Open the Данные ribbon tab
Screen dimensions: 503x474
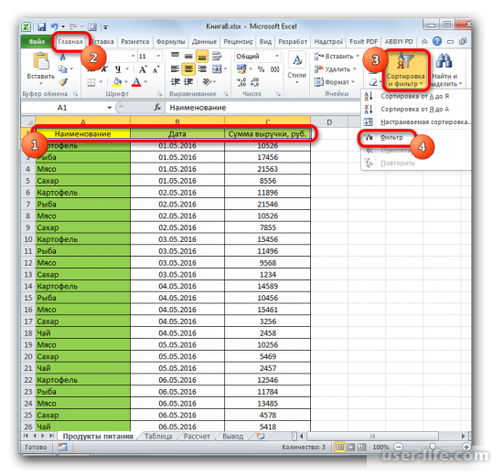click(204, 42)
